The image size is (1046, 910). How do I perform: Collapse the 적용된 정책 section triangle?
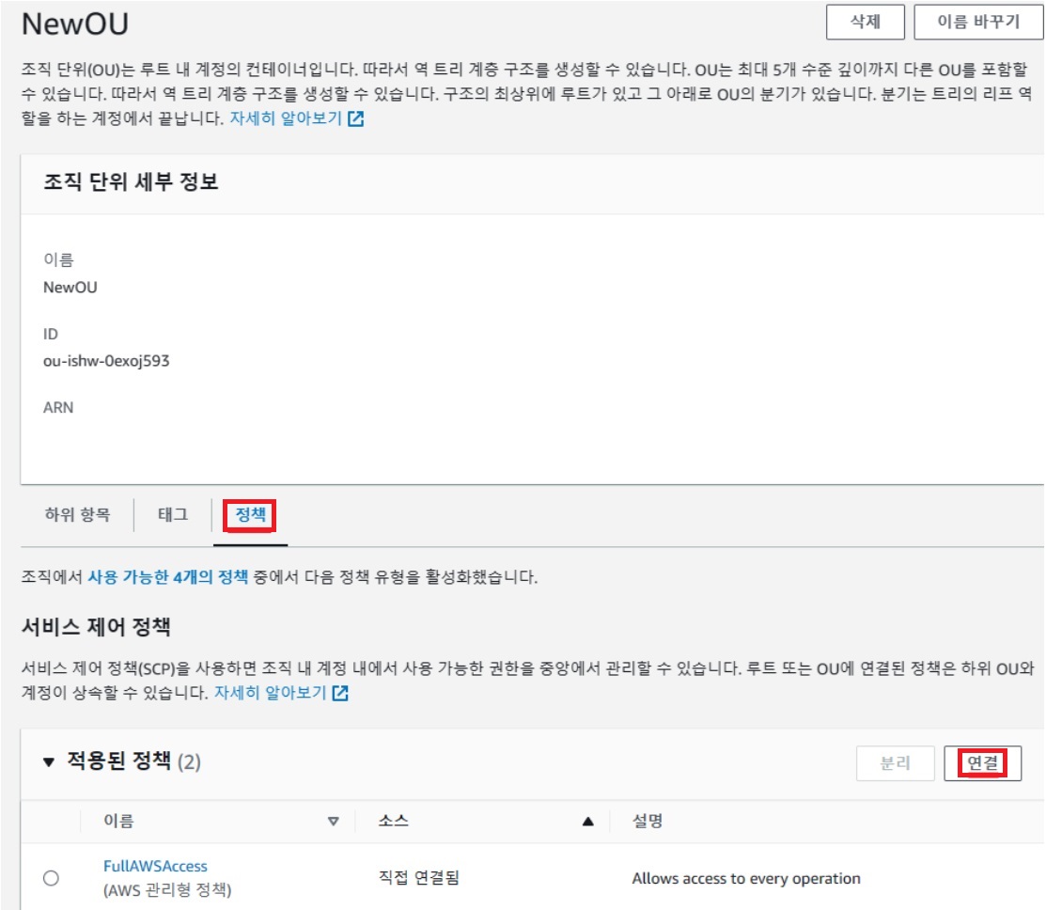tap(48, 761)
